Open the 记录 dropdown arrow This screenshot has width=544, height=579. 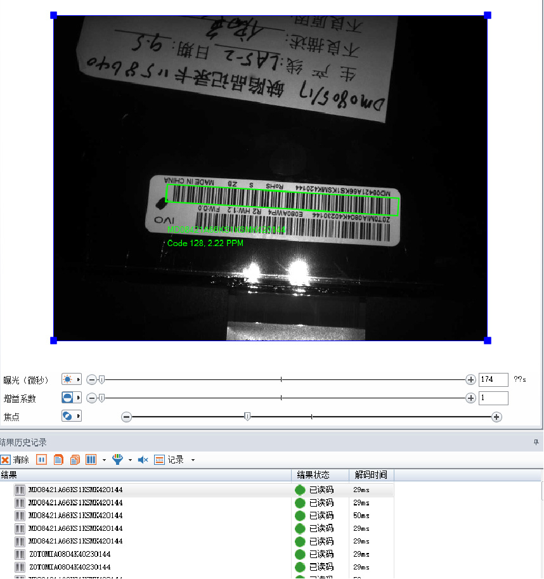pos(193,460)
